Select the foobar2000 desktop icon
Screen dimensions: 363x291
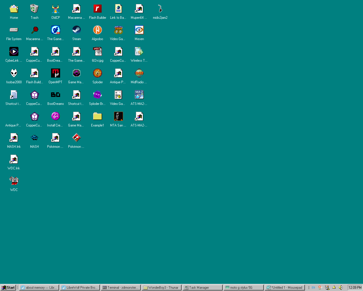pyautogui.click(x=14, y=73)
